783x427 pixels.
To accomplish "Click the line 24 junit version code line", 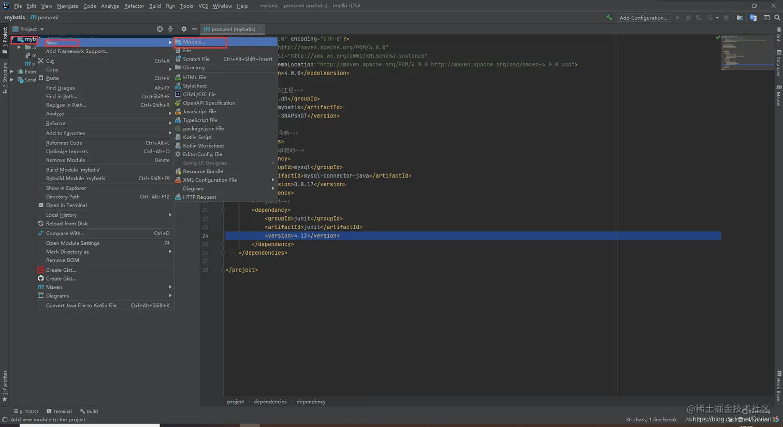I will [x=473, y=235].
